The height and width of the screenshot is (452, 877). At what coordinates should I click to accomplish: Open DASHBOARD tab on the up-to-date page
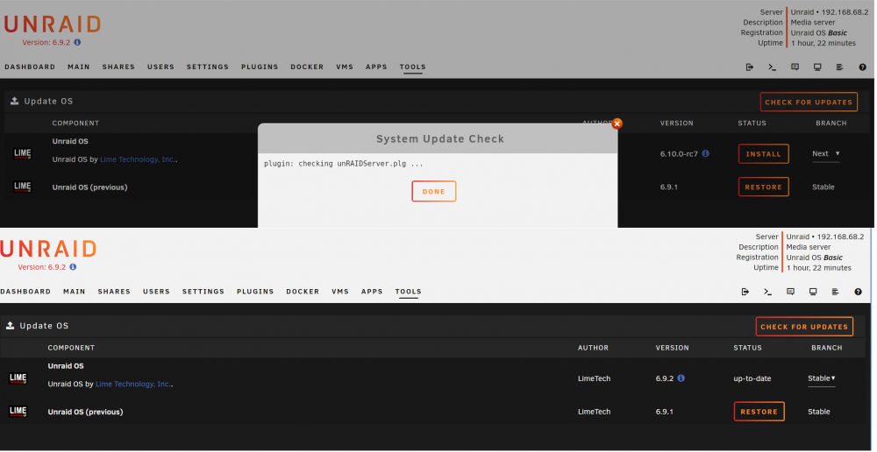pos(25,292)
